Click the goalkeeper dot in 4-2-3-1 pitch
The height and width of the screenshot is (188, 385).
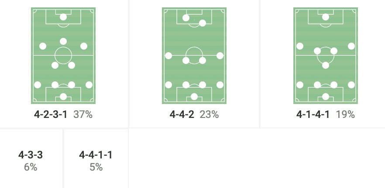coord(63,97)
